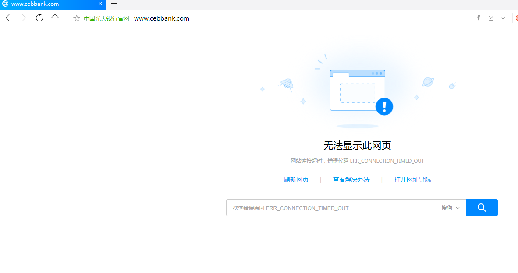Click the magnifying glass search button

coord(482,207)
